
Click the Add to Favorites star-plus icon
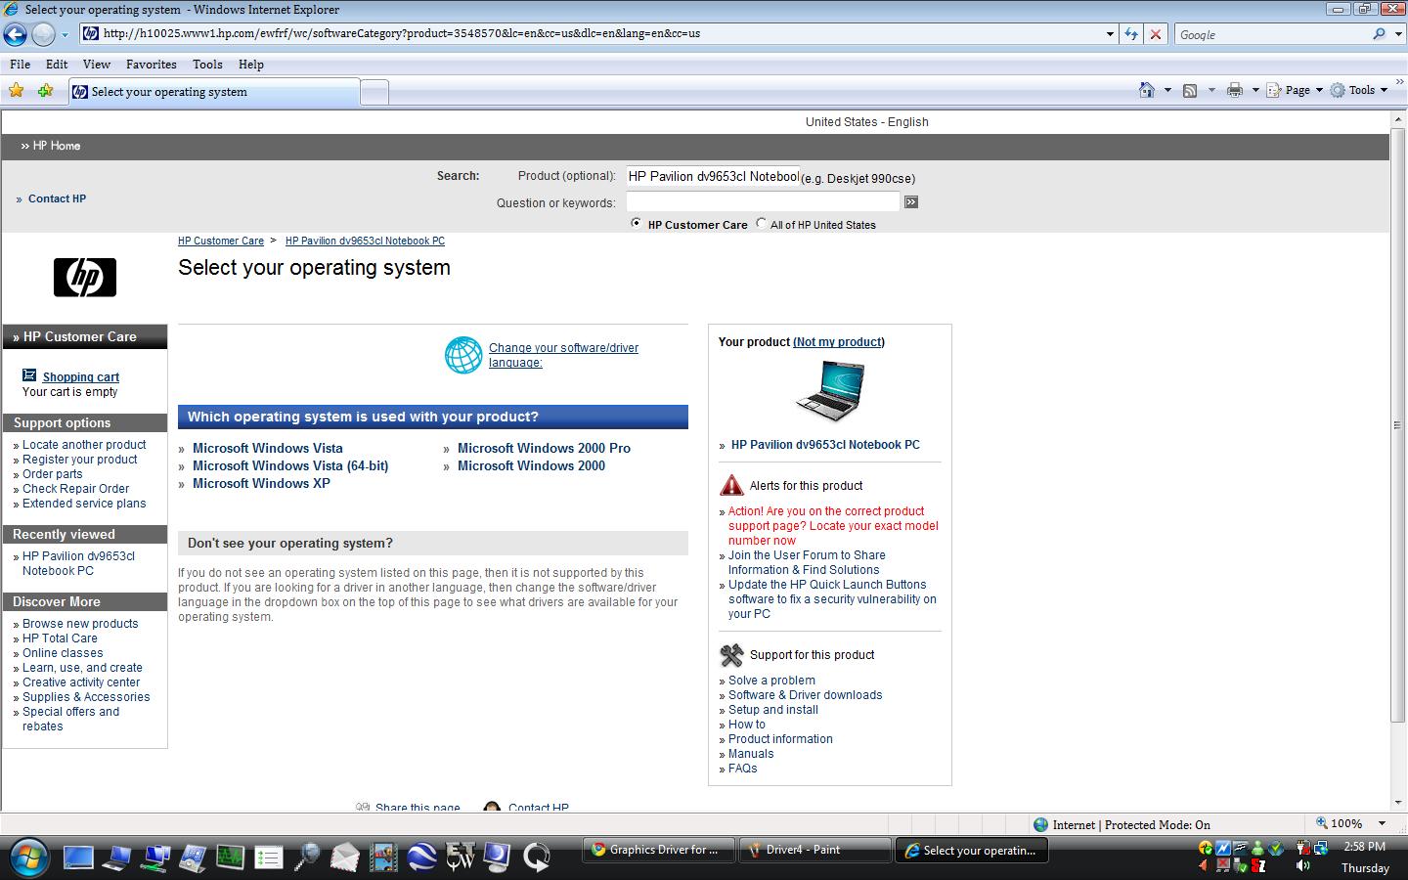tap(45, 91)
